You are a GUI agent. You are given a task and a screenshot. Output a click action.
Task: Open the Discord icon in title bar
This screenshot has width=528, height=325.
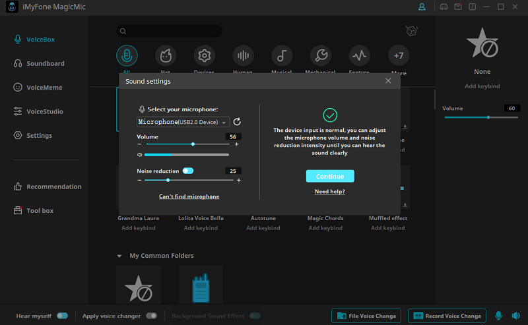[444, 7]
